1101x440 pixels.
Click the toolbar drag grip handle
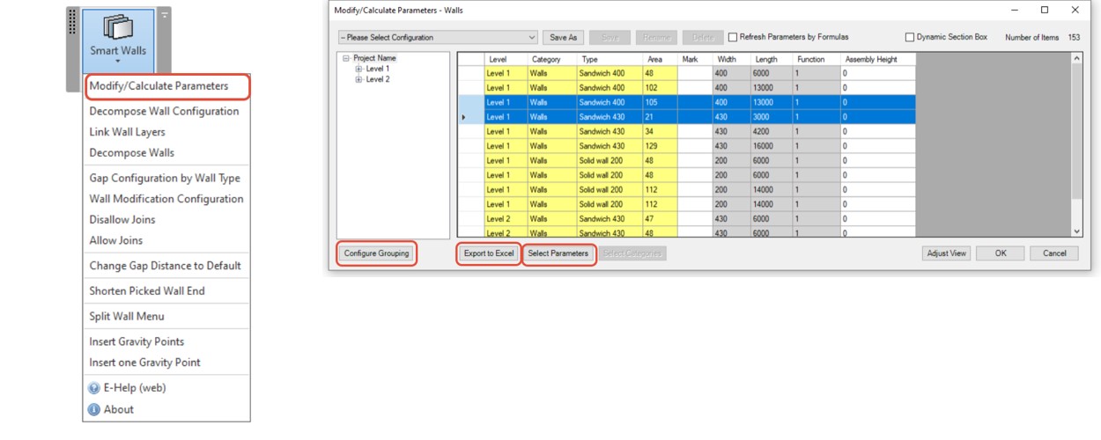pyautogui.click(x=73, y=24)
